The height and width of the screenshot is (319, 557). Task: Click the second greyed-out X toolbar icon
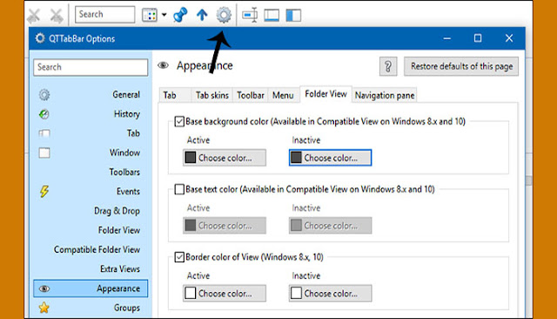57,16
